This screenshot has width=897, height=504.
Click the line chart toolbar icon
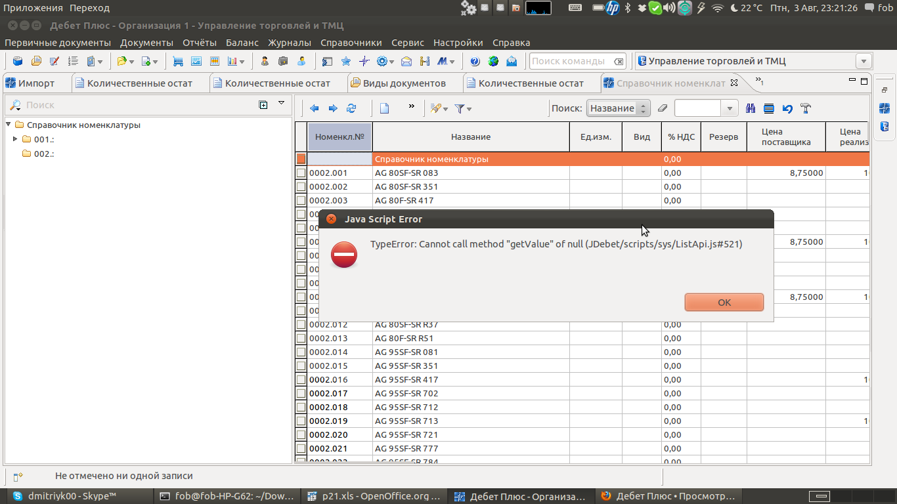[196, 61]
